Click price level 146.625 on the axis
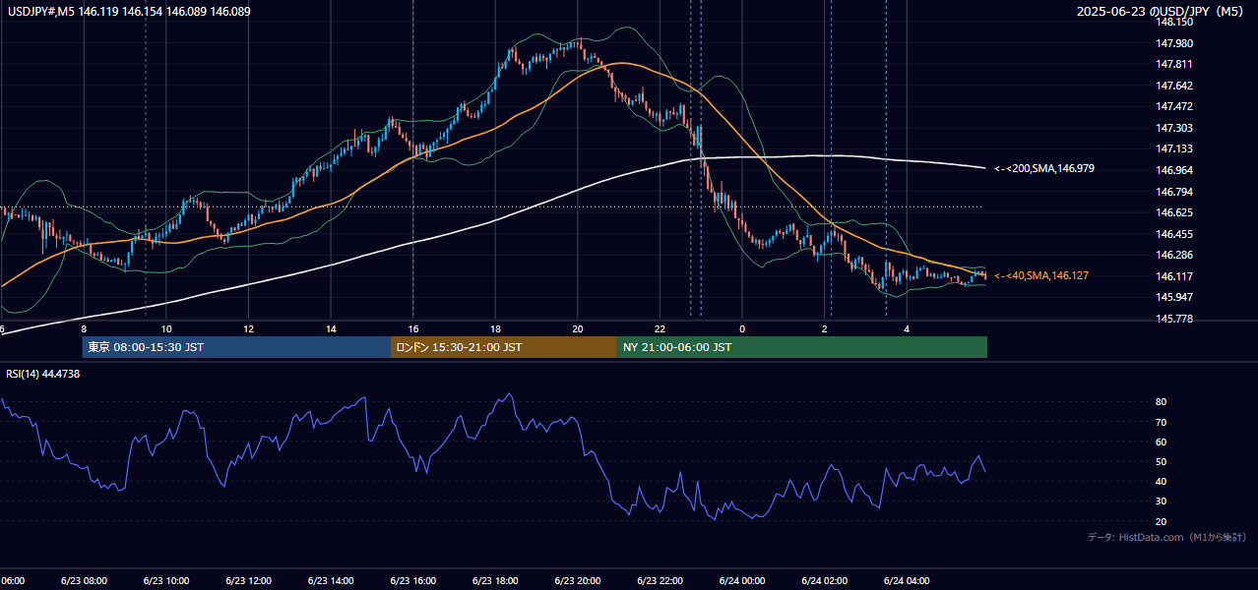Screen dimensions: 1258x590 point(1174,212)
